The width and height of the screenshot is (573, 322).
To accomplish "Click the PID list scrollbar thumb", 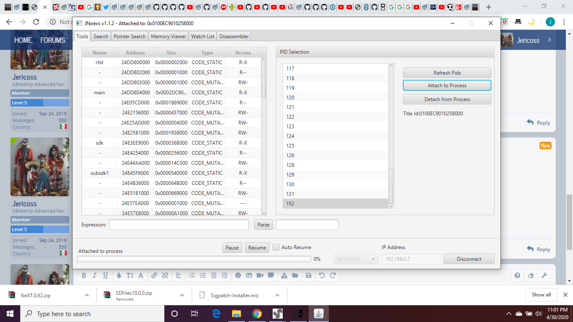I will click(x=391, y=186).
